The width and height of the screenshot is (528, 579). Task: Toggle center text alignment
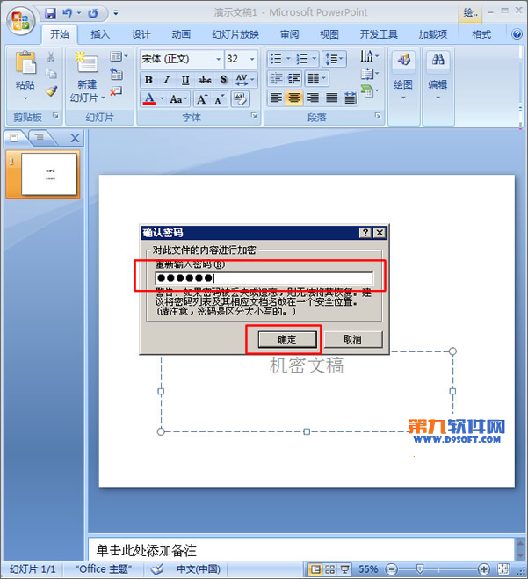coord(294,98)
